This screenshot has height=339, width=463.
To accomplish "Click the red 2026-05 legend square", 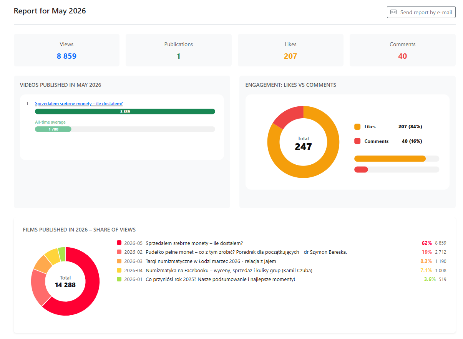I will coord(119,243).
